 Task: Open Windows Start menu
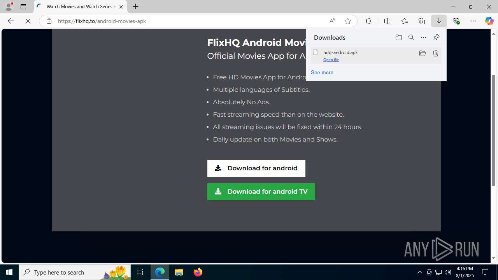[9, 272]
